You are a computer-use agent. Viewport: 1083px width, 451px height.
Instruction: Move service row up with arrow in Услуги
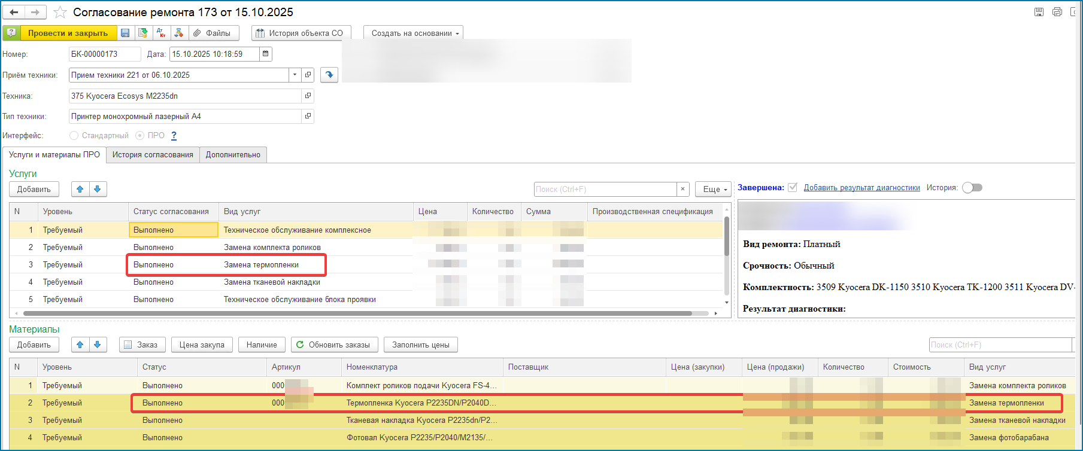click(80, 189)
